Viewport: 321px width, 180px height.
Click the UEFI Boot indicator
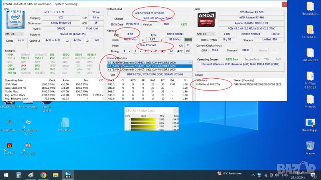pyautogui.click(x=232, y=59)
